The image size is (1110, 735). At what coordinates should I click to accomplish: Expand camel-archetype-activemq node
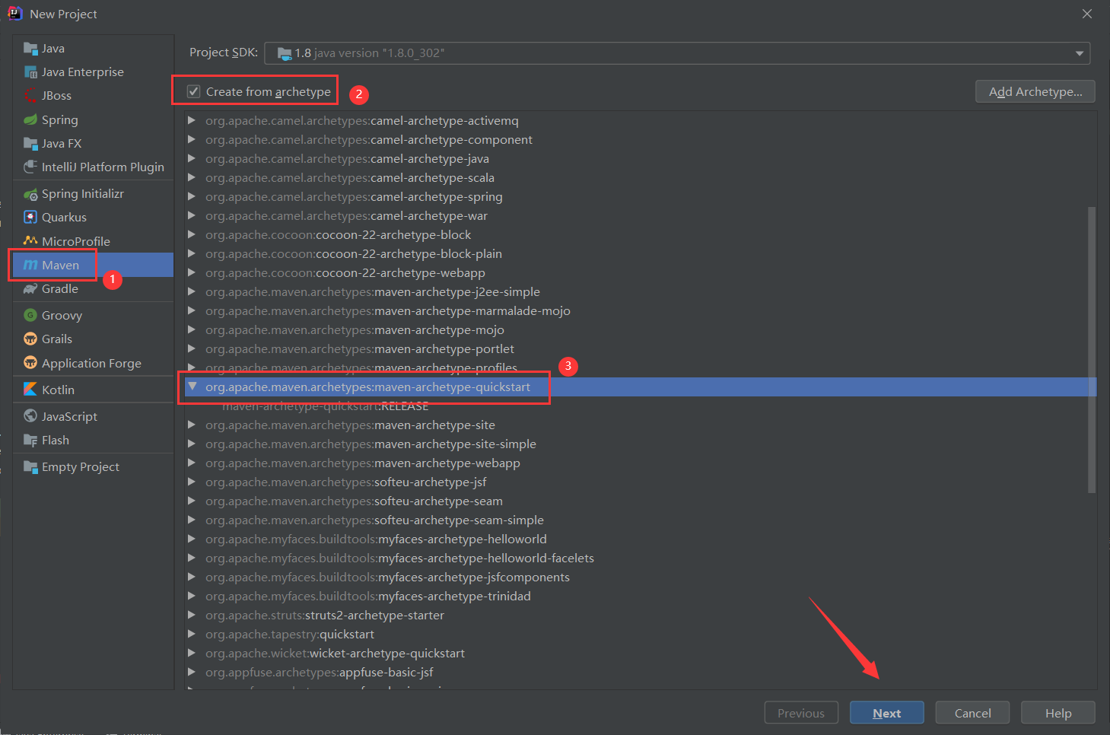pos(192,120)
